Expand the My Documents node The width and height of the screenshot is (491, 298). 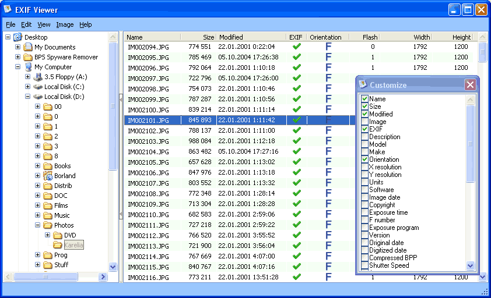(x=18, y=47)
